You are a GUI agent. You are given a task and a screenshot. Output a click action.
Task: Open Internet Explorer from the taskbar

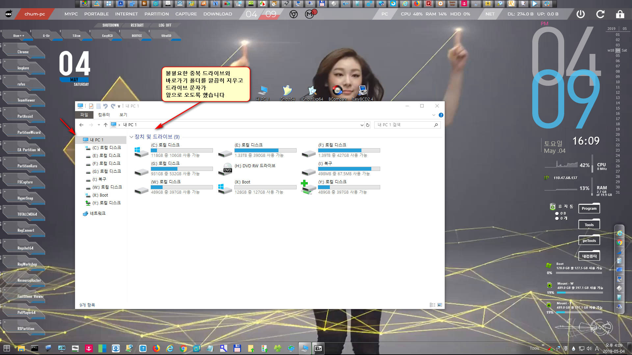point(170,348)
